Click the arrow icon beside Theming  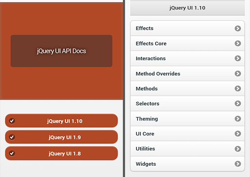coord(238,119)
